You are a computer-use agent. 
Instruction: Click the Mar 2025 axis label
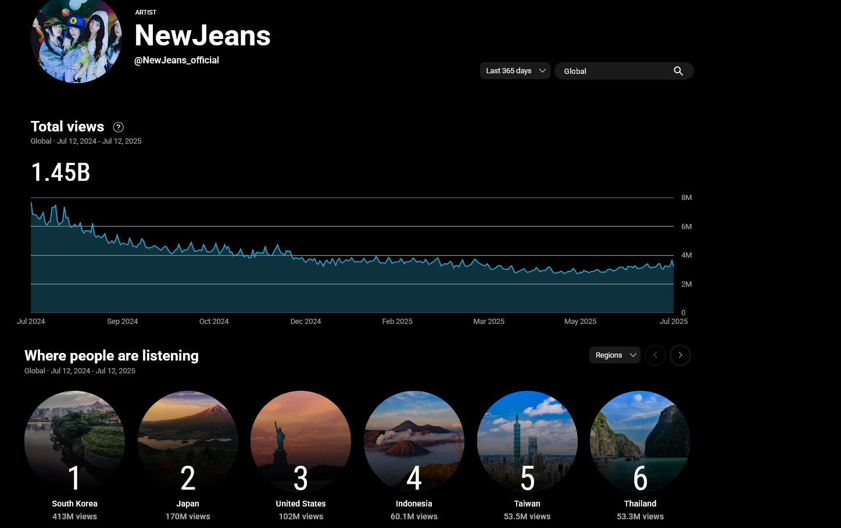[489, 322]
